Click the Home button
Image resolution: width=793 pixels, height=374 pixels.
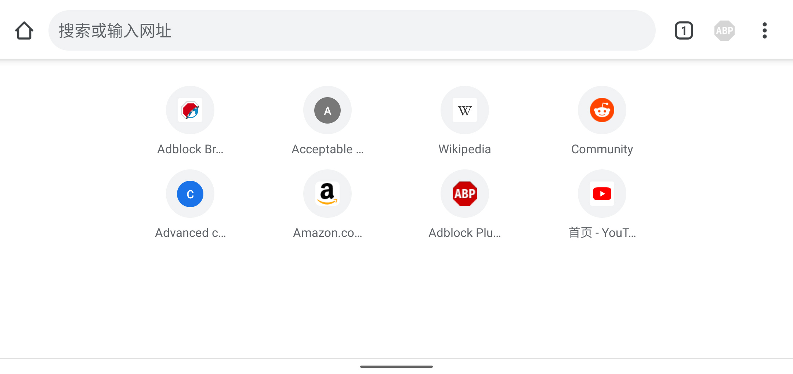pos(23,30)
